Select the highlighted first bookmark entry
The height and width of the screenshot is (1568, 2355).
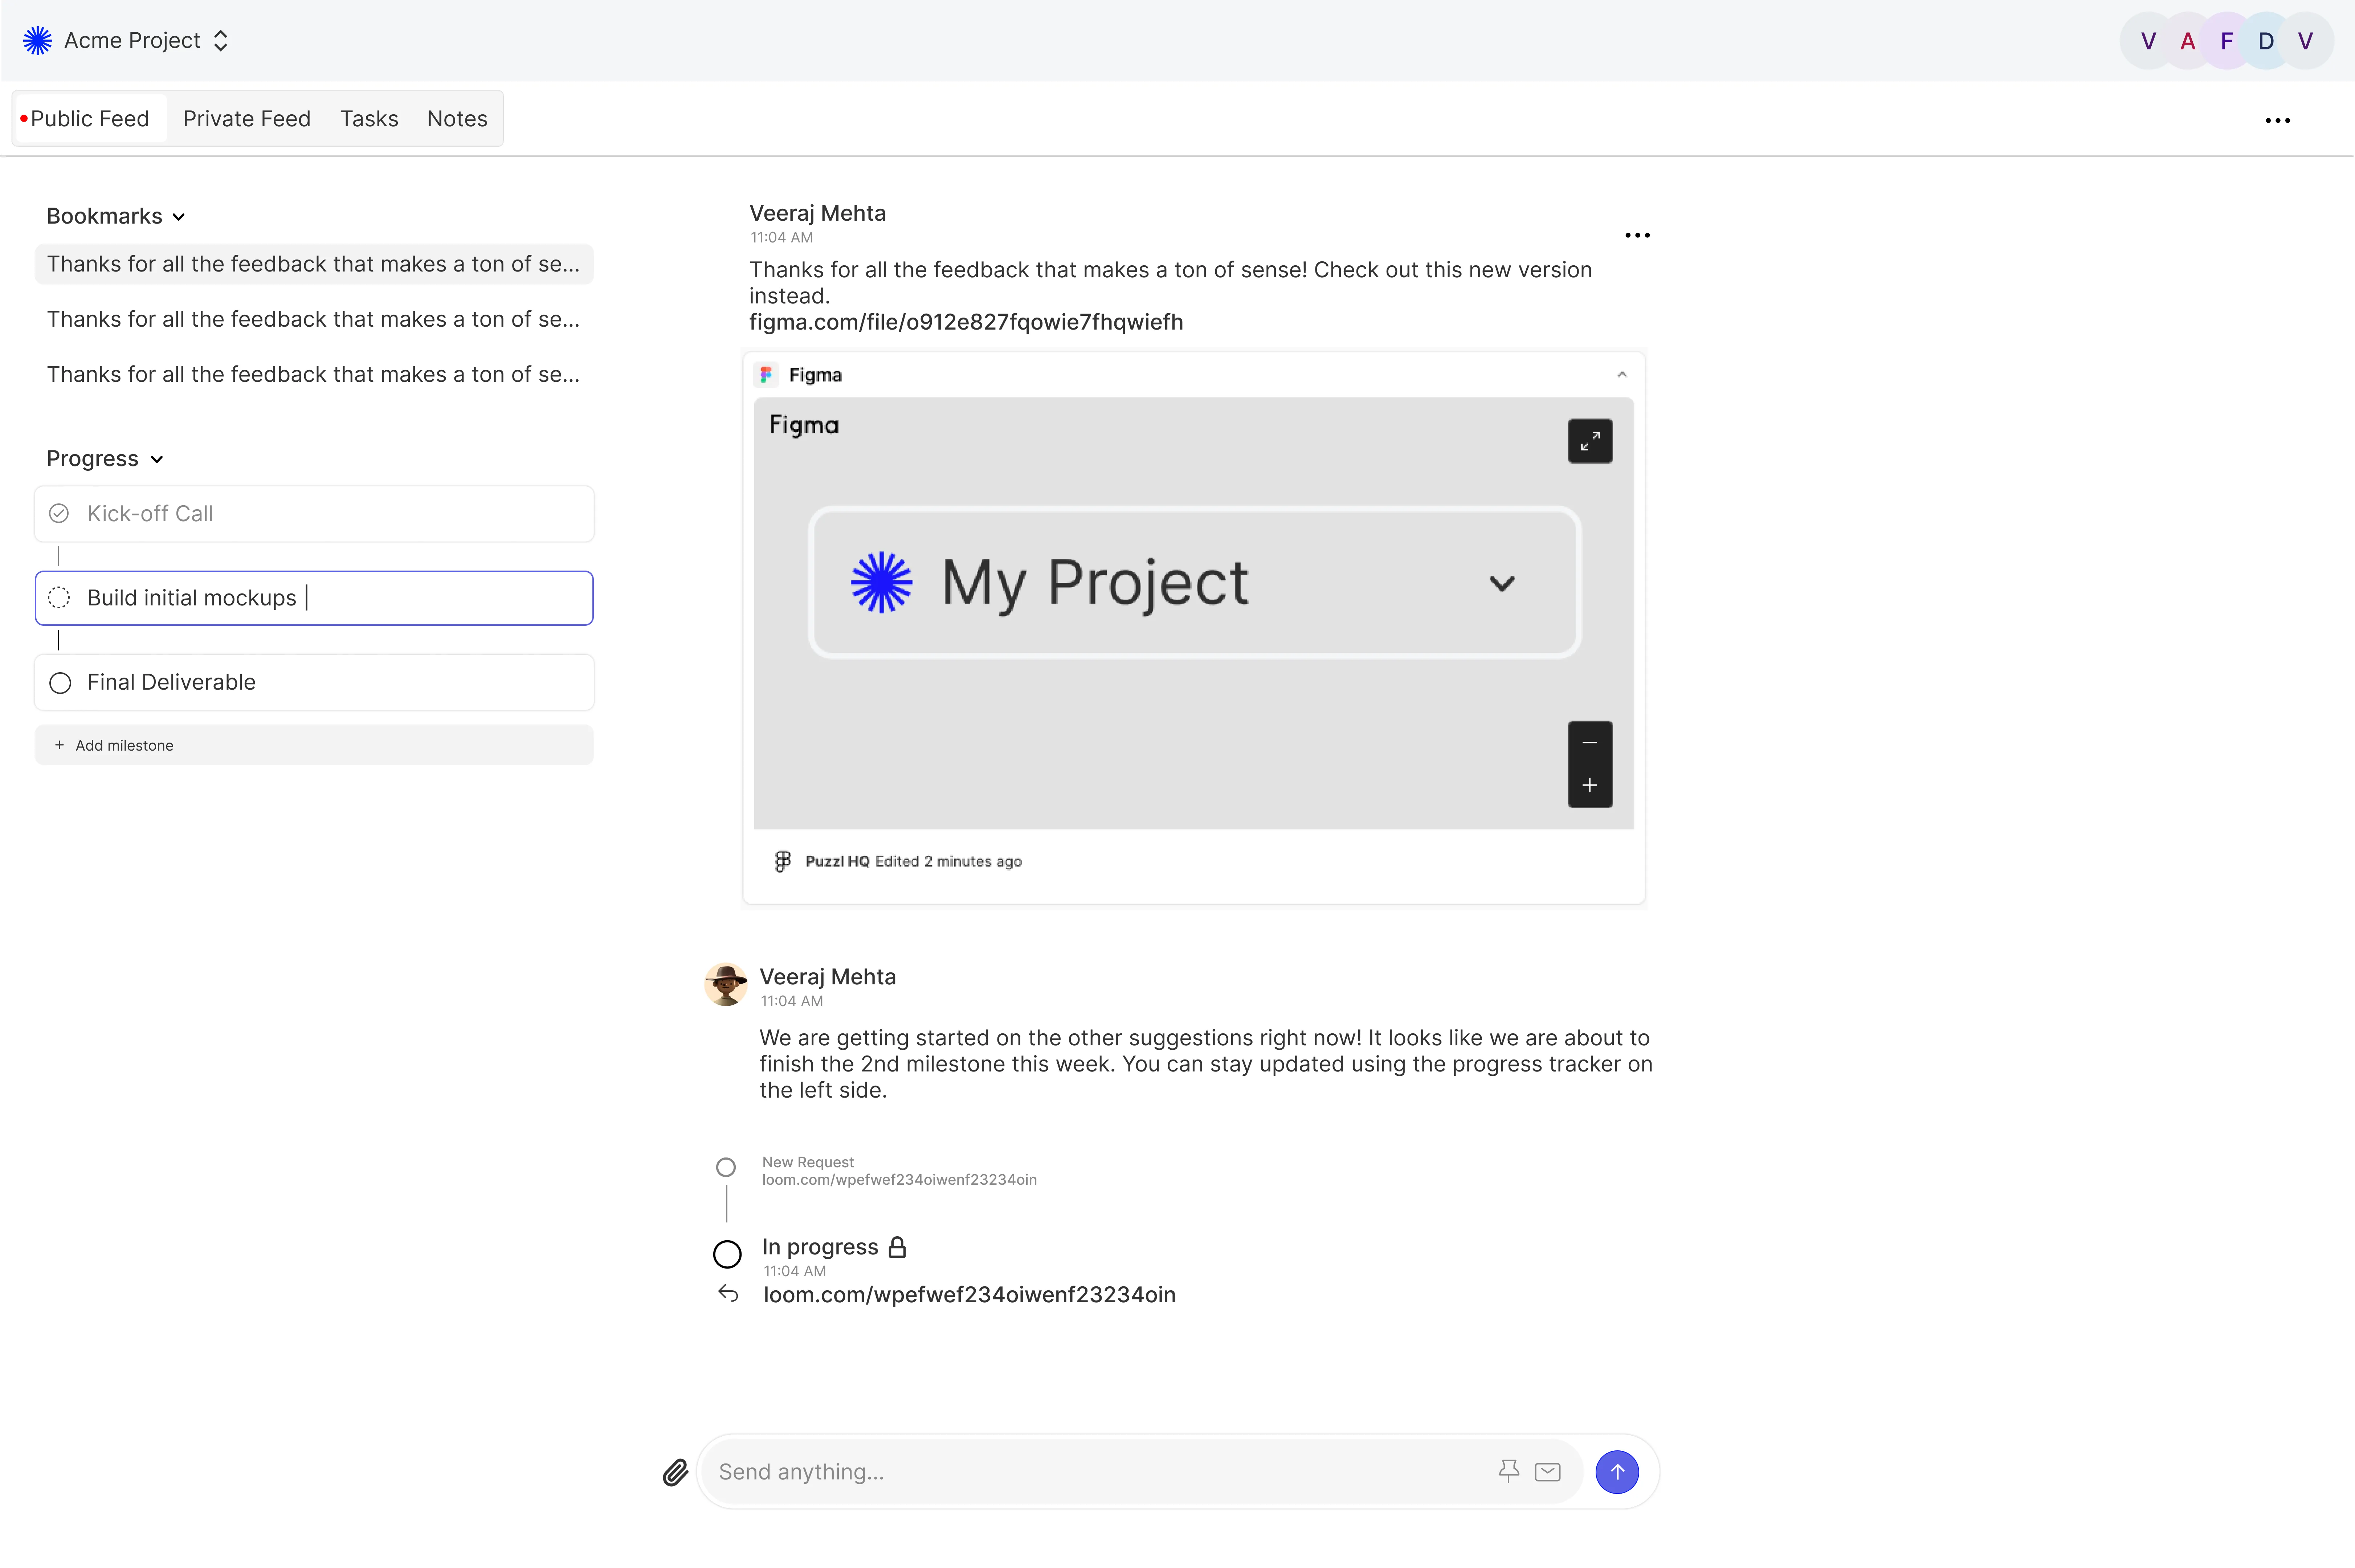314,264
